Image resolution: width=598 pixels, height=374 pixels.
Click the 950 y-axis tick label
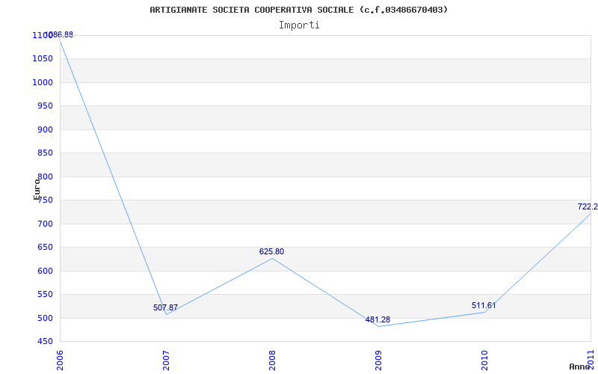pos(45,105)
